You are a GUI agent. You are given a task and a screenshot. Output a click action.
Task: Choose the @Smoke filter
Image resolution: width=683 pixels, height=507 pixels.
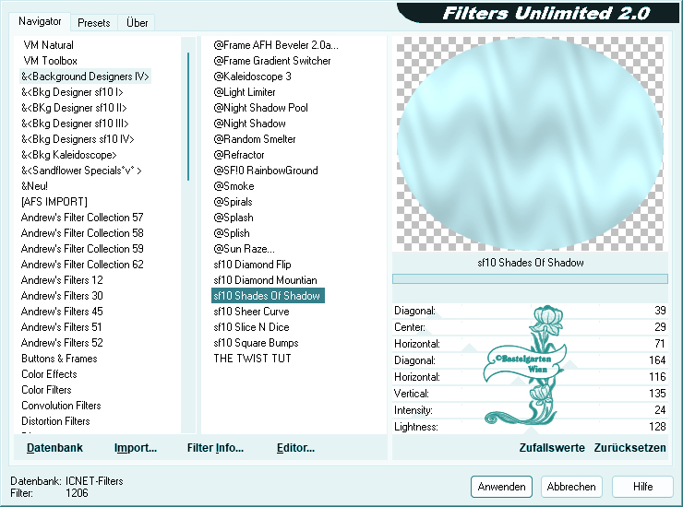click(x=234, y=186)
